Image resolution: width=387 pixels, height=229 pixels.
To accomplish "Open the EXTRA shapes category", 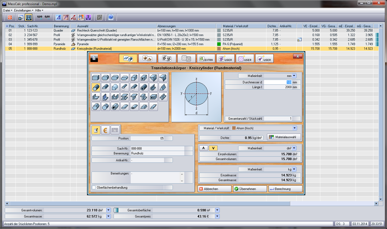I will click(206, 59).
